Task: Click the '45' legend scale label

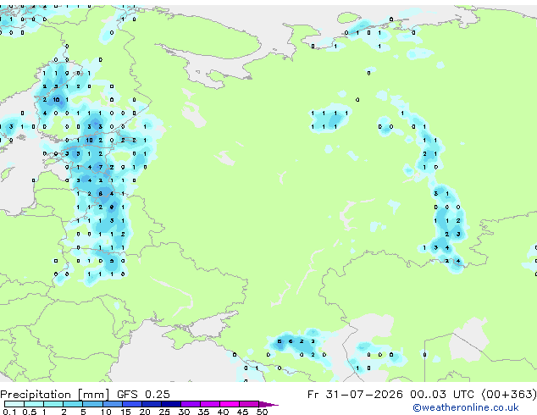Action: [242, 412]
